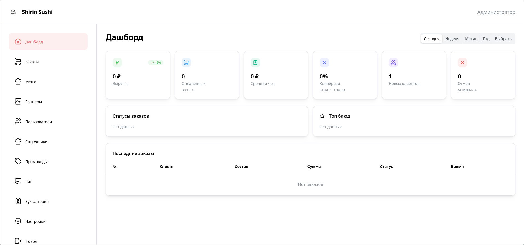Image resolution: width=524 pixels, height=245 pixels.
Task: Click the Пользователи people icon
Action: 18,122
